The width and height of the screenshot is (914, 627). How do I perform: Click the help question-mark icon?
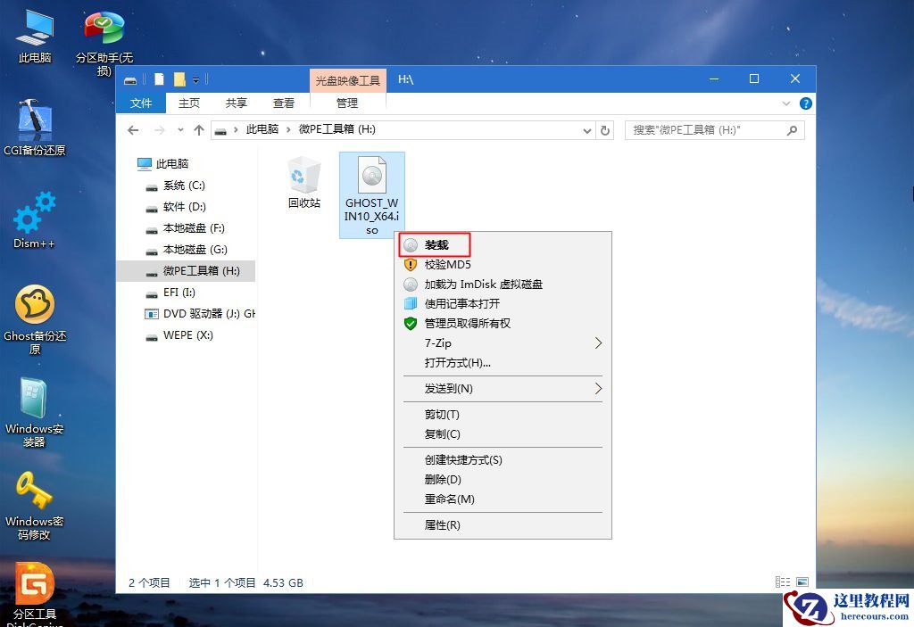805,103
